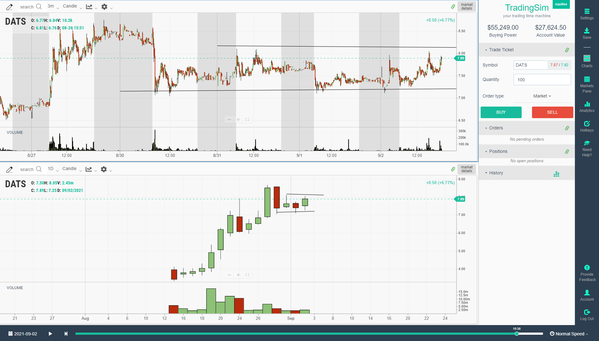Image resolution: width=599 pixels, height=341 pixels.
Task: Select the drawing pencil tool on the 3m chart
Action: pos(9,7)
